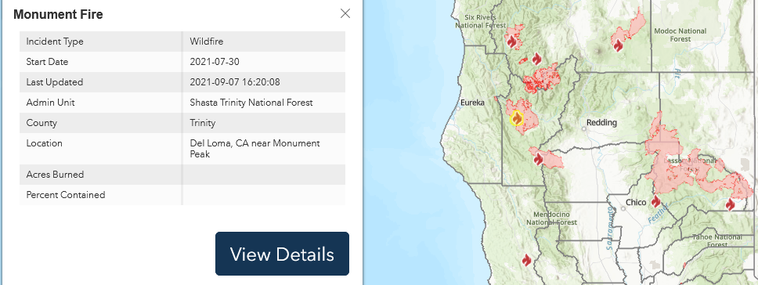The image size is (758, 285).
Task: Close the Monument Fire popup
Action: (x=345, y=13)
